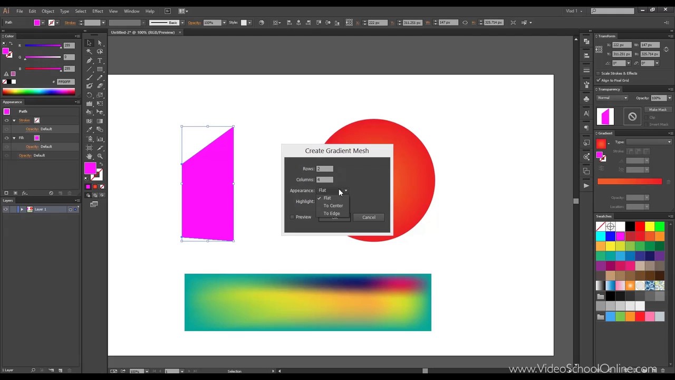This screenshot has width=675, height=380.
Task: Click the gradient slider bar
Action: pyautogui.click(x=629, y=182)
